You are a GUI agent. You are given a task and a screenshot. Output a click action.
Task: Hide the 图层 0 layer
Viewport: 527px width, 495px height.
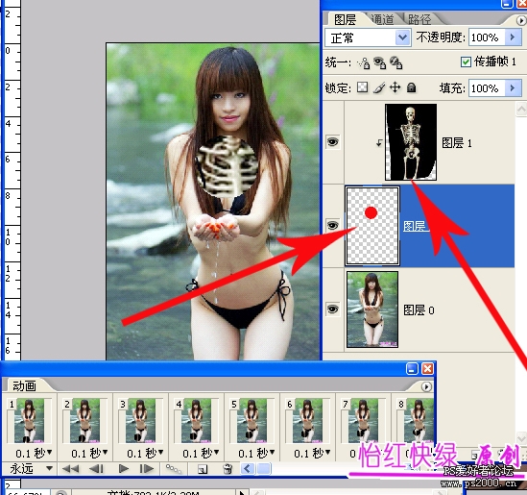(x=332, y=309)
